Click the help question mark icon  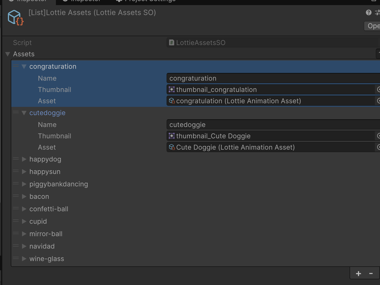(x=368, y=12)
